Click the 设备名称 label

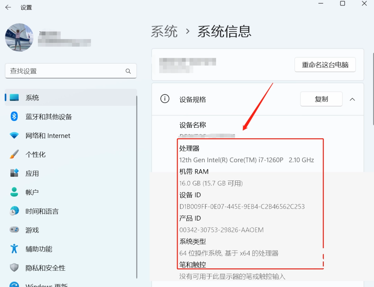[x=193, y=125]
